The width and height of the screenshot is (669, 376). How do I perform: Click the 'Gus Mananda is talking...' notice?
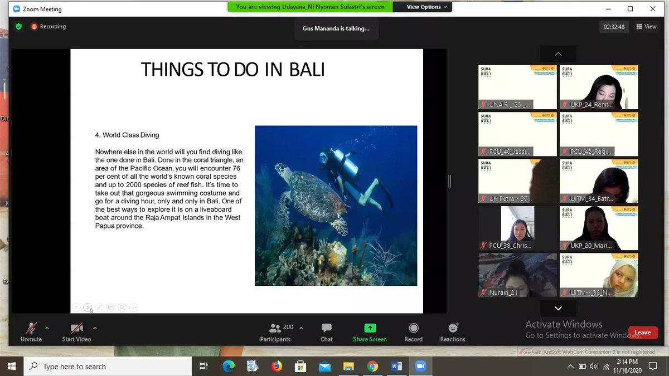pyautogui.click(x=336, y=28)
